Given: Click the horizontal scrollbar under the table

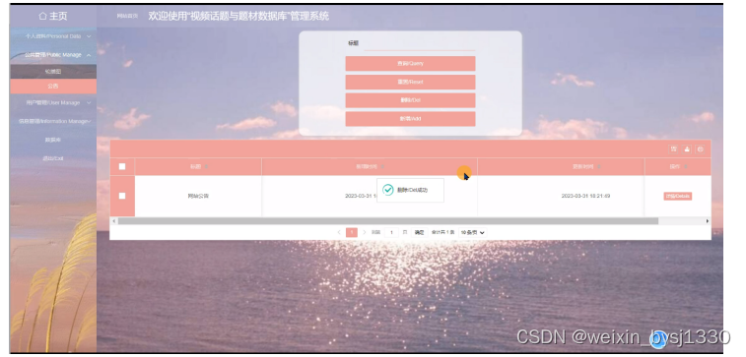Looking at the screenshot, I should 387,221.
